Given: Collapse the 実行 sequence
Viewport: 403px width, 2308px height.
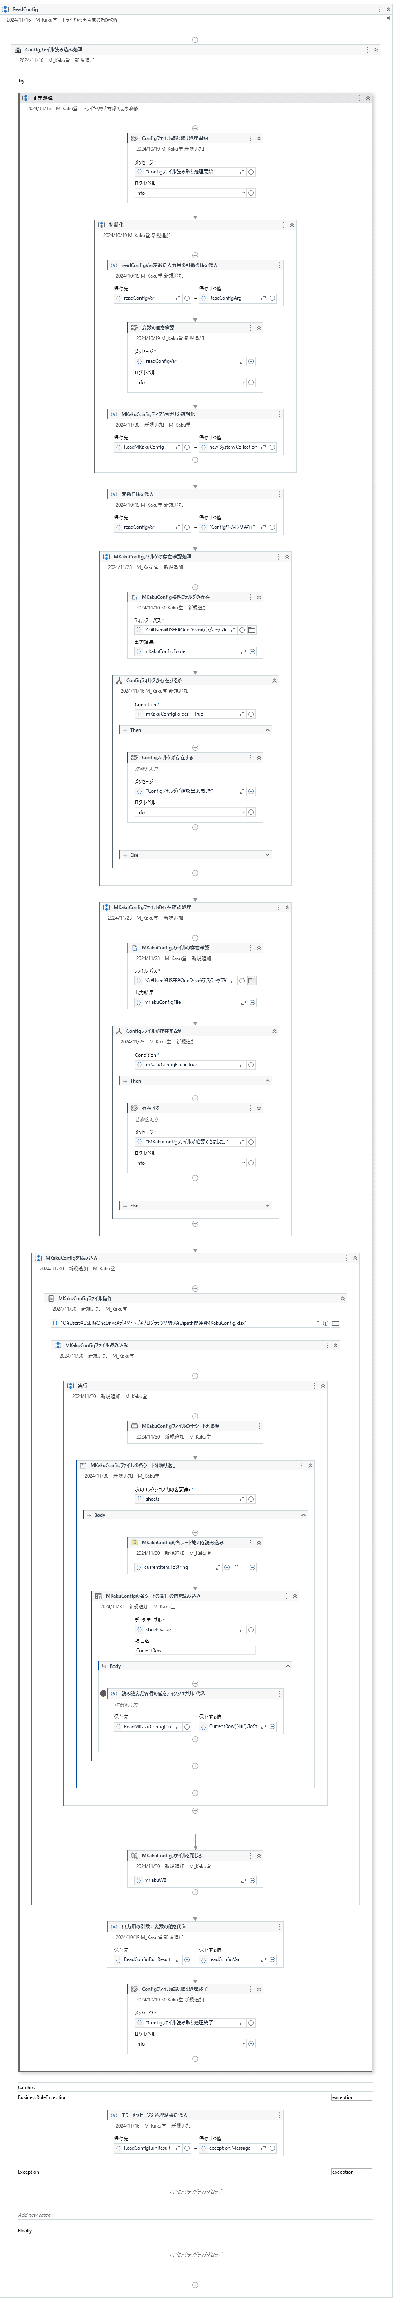Looking at the screenshot, I should 323,1386.
